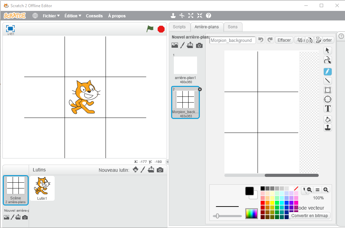Switch to the Sons tab
This screenshot has width=345, height=228.
233,27
